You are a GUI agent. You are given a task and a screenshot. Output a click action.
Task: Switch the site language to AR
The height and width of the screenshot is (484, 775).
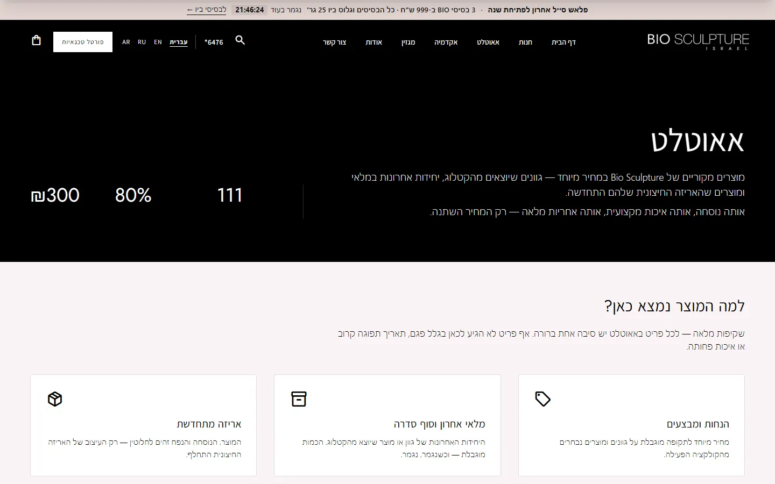[x=126, y=42]
